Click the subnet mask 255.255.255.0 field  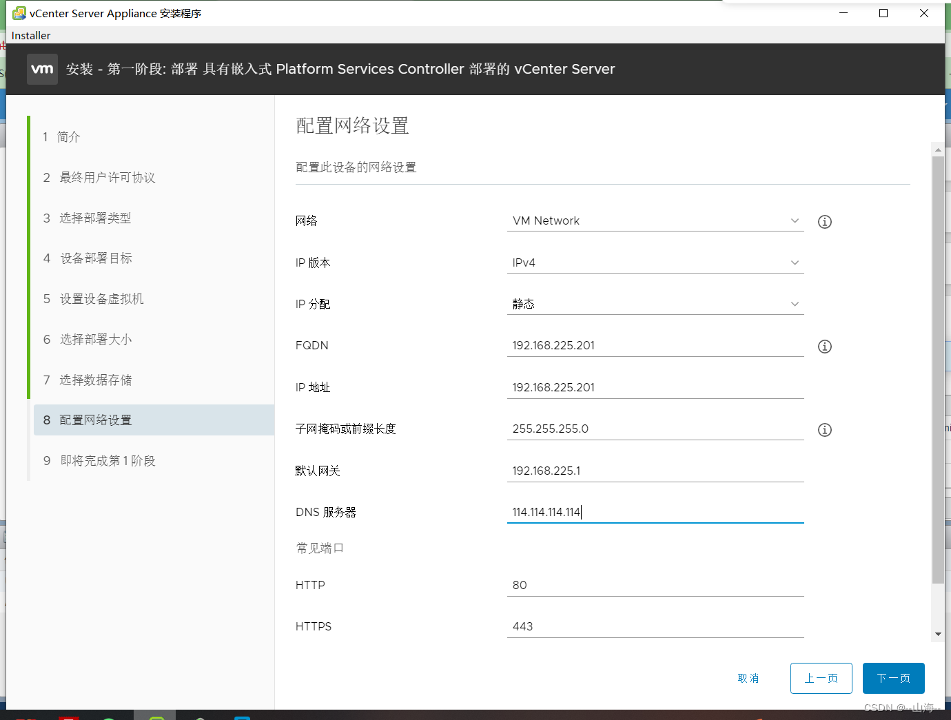pos(655,429)
